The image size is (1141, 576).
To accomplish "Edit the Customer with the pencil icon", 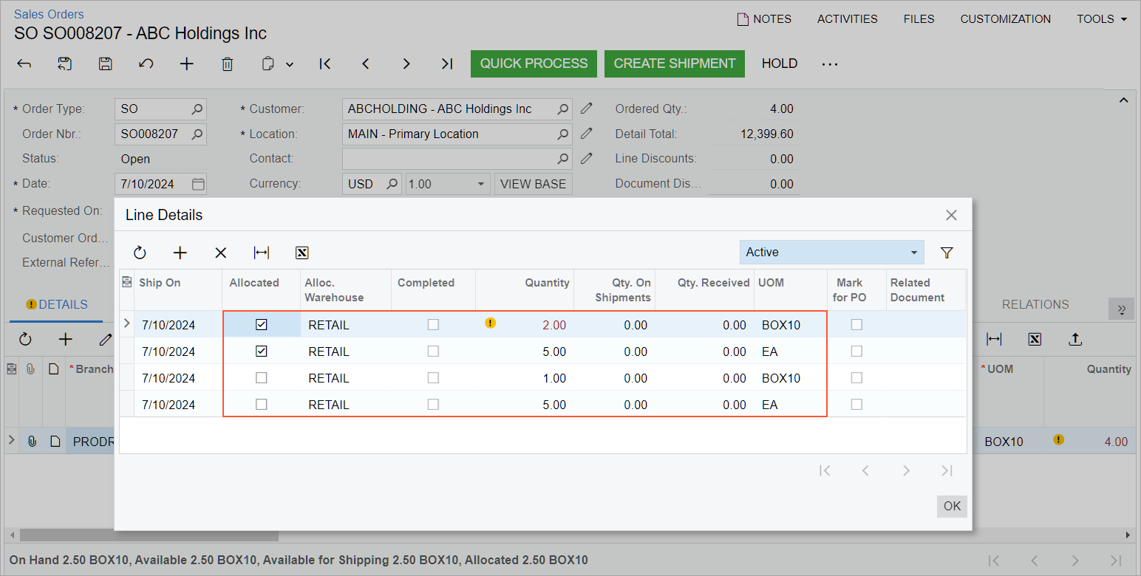I will 587,109.
